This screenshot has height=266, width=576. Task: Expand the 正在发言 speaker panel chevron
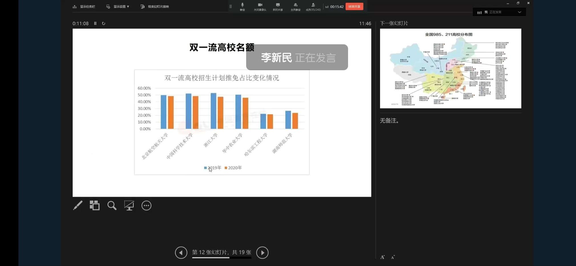click(x=519, y=12)
